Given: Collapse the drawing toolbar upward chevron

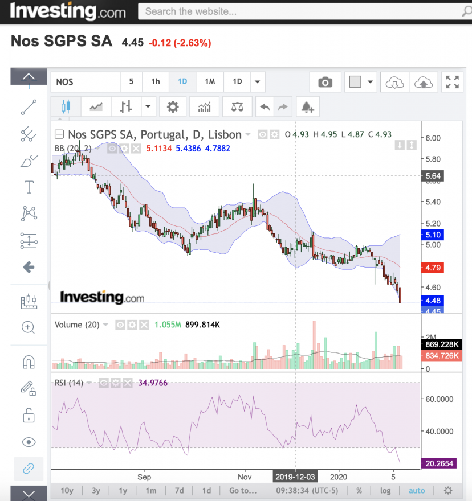Looking at the screenshot, I should click(x=29, y=76).
